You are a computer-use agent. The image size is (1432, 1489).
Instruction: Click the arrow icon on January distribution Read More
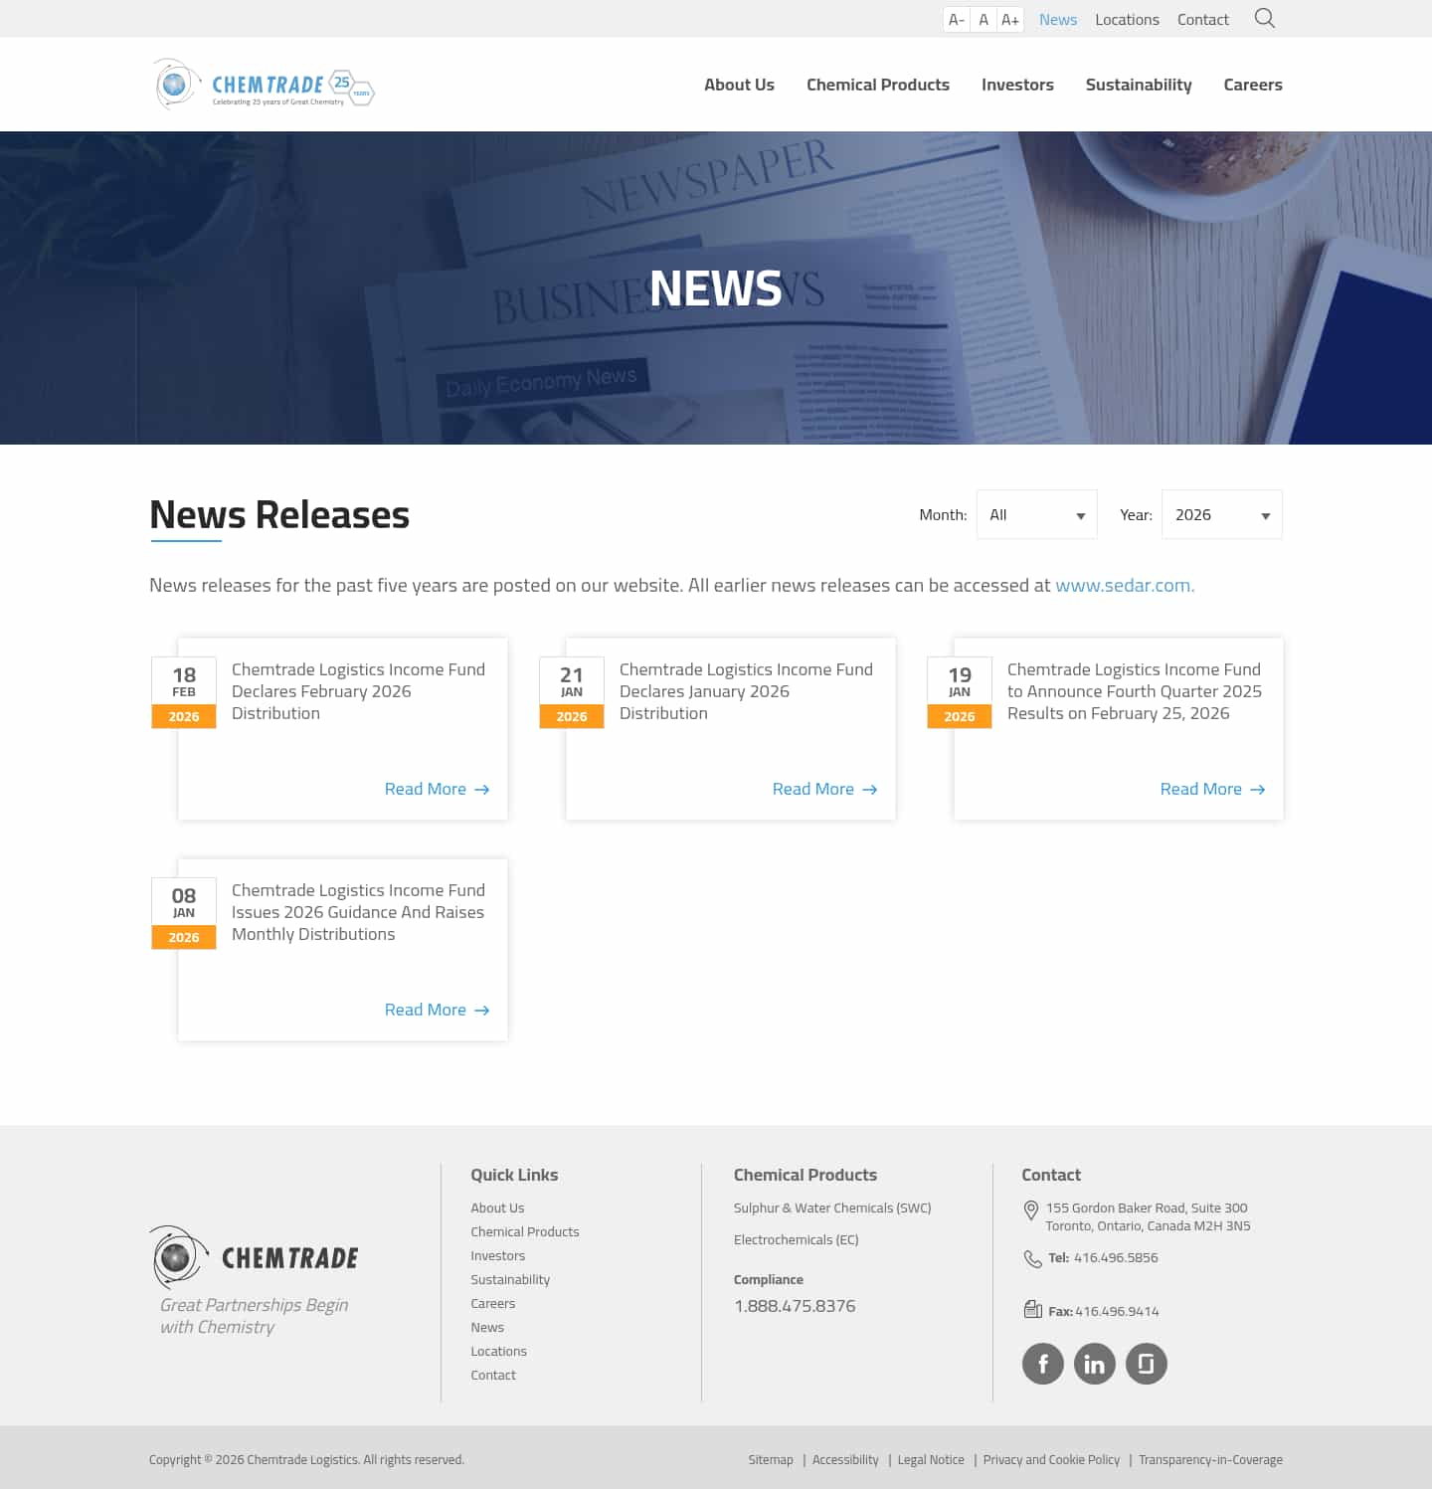click(x=869, y=789)
